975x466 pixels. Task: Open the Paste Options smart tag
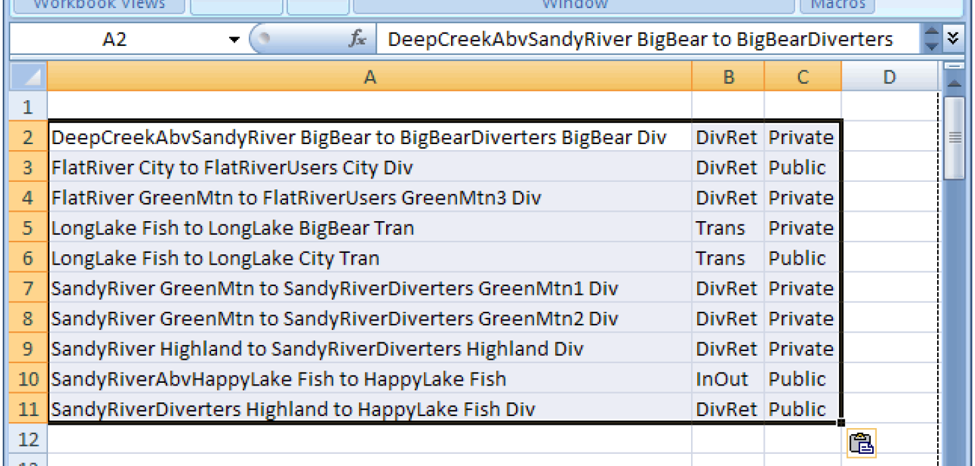click(861, 443)
